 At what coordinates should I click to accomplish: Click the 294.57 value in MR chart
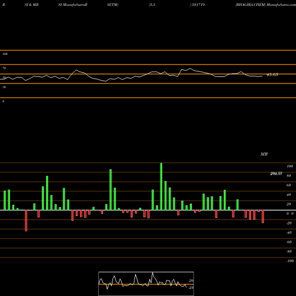point(276,173)
